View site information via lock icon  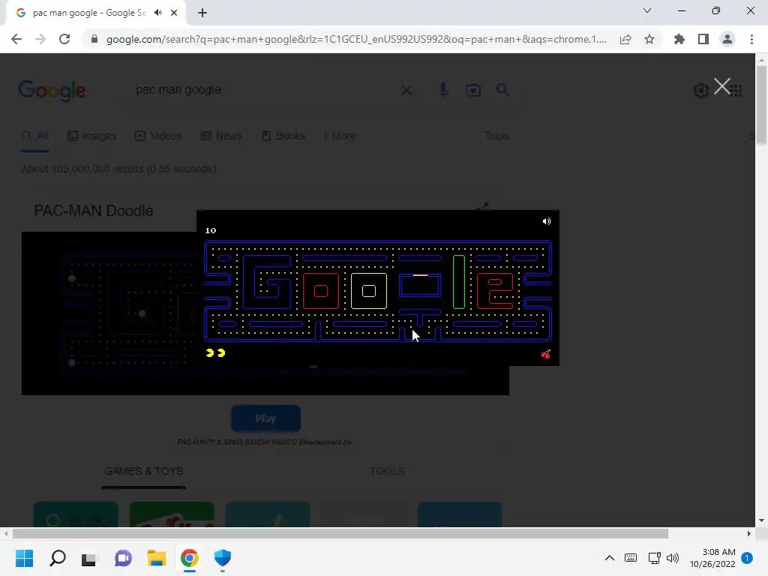pyautogui.click(x=94, y=39)
